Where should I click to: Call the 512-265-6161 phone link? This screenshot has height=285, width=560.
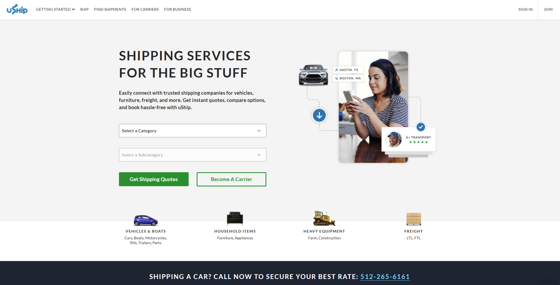[385, 277]
